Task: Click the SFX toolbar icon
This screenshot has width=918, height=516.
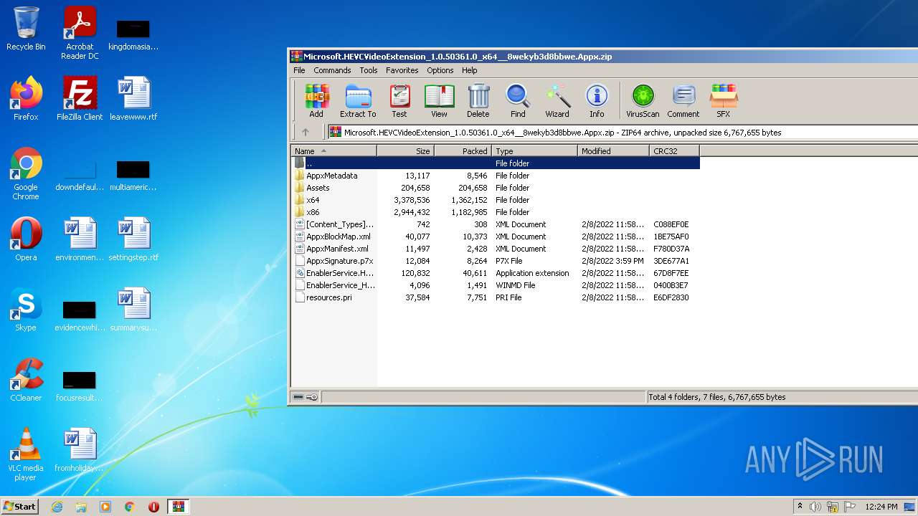Action: point(723,101)
